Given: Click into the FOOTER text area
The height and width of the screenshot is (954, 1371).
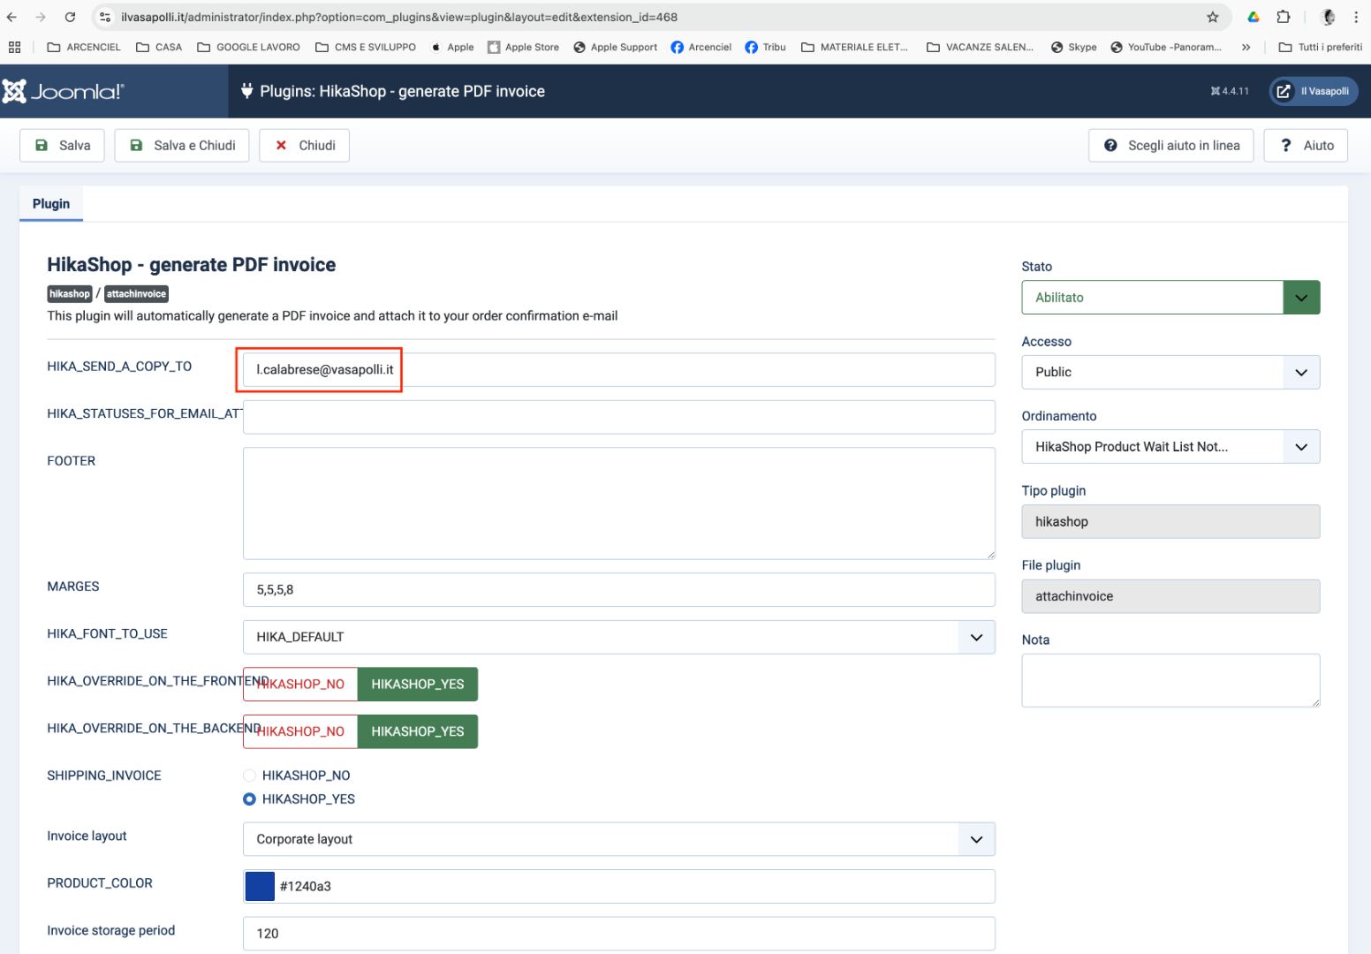Looking at the screenshot, I should [618, 503].
